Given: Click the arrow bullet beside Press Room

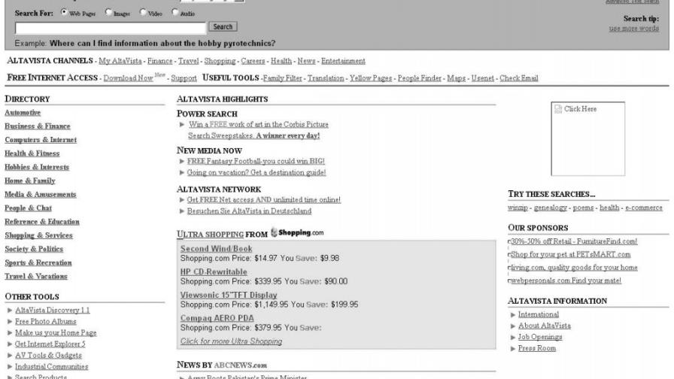Looking at the screenshot, I should point(513,349).
